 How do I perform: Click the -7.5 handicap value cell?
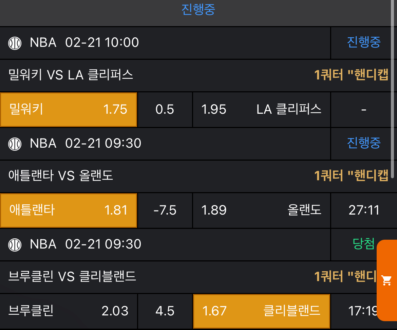[165, 210]
